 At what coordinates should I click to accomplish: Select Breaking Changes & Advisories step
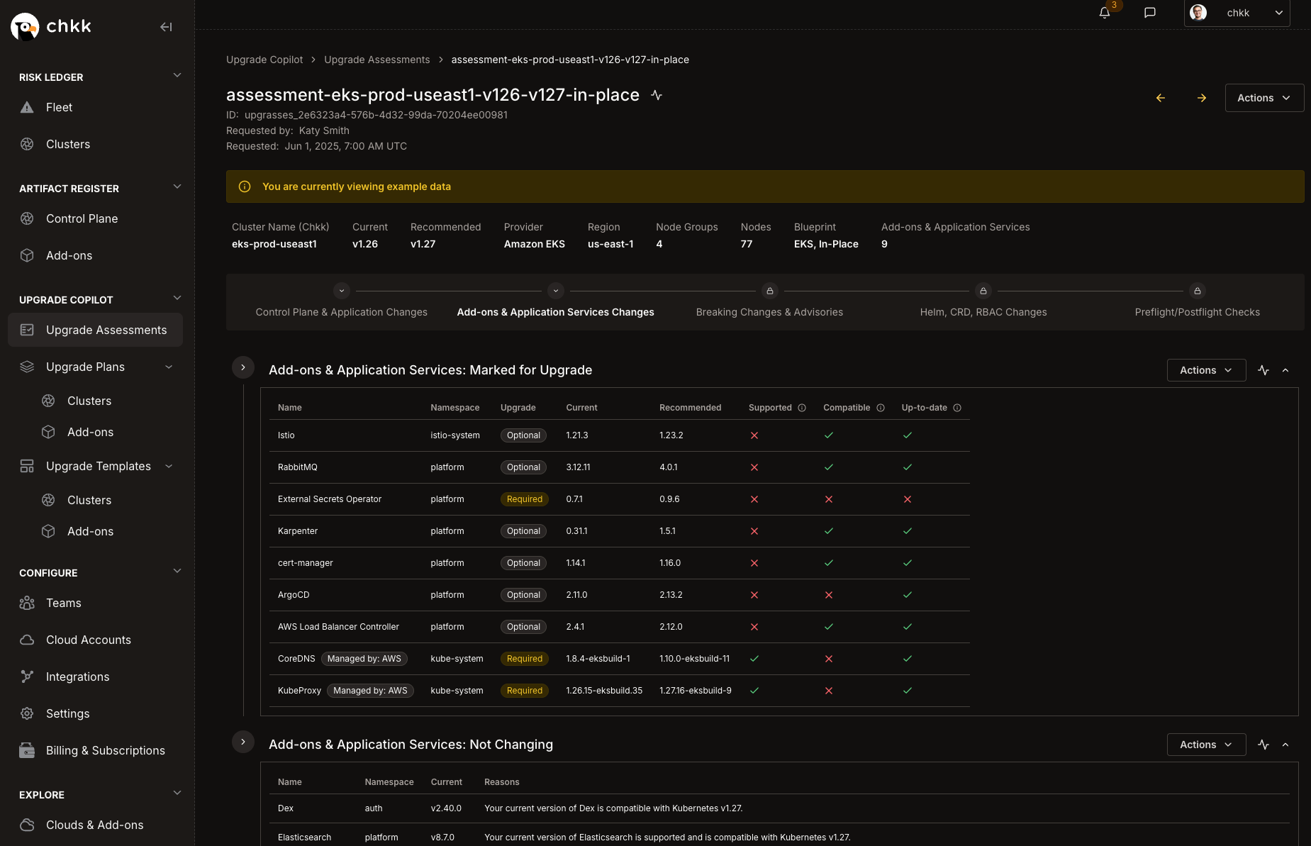coord(769,312)
